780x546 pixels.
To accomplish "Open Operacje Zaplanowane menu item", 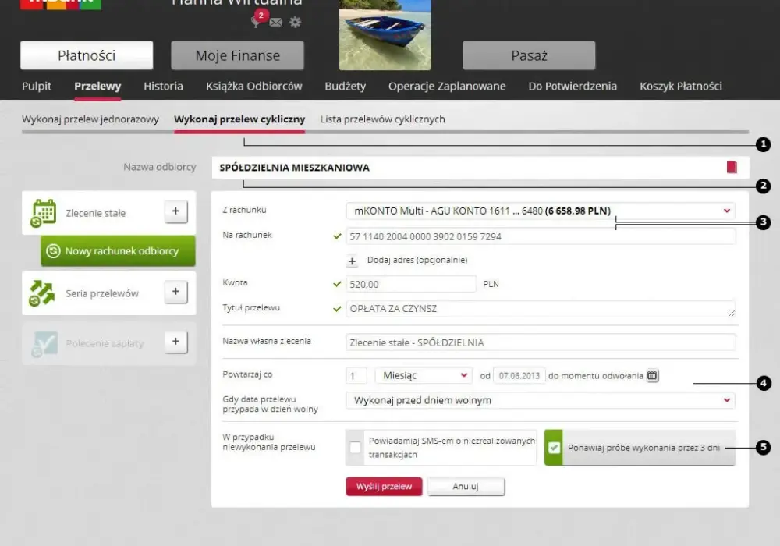I will (x=447, y=86).
